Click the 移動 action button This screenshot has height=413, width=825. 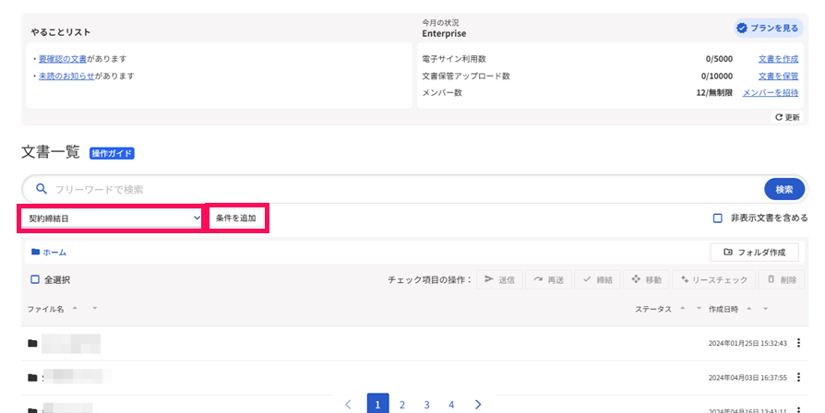point(646,279)
